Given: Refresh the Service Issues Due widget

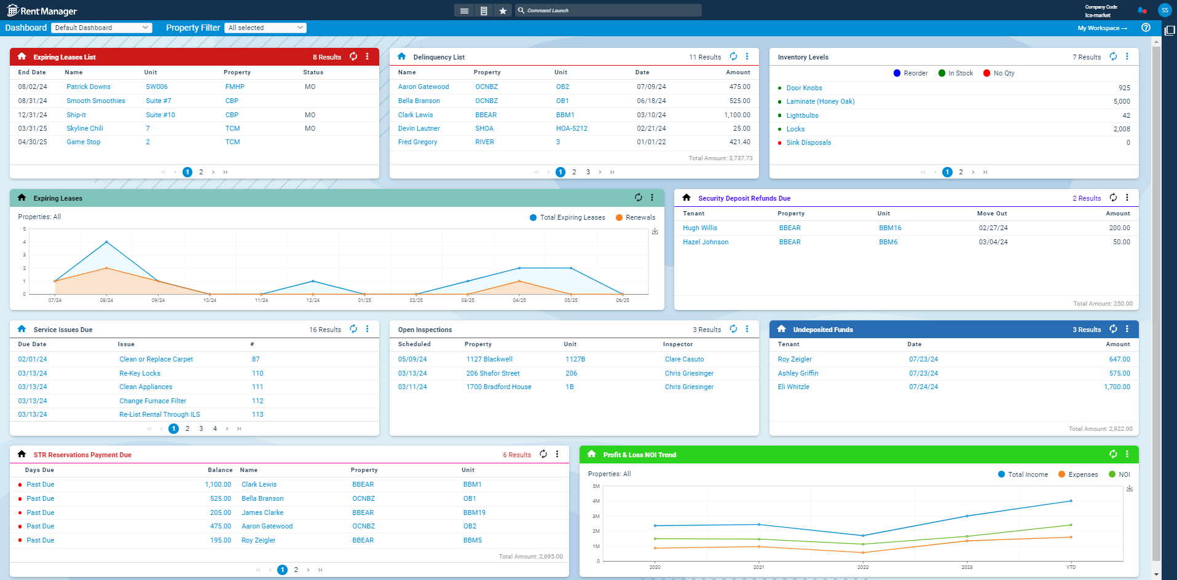Looking at the screenshot, I should (353, 329).
